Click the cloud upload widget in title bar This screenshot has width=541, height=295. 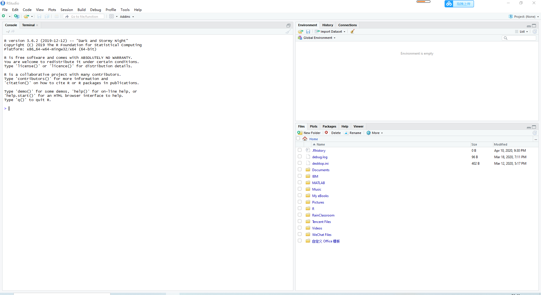point(459,4)
